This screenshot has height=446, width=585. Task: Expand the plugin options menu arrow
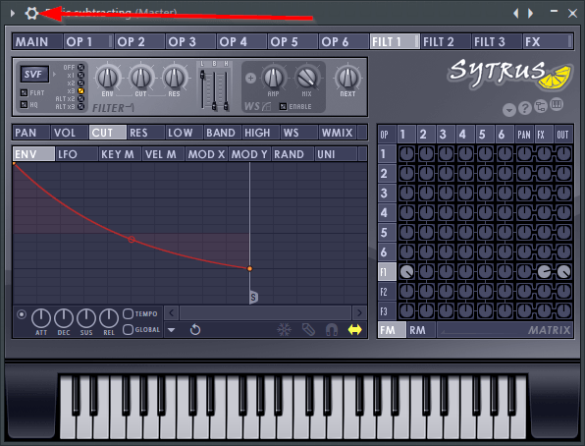tap(13, 14)
